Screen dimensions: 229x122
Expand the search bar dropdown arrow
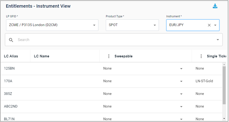point(218,40)
